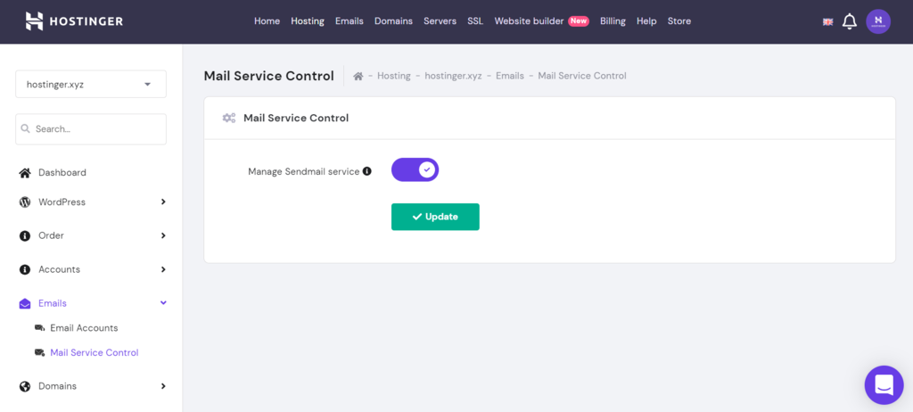
Task: Open Domains in top navigation
Action: [x=393, y=21]
